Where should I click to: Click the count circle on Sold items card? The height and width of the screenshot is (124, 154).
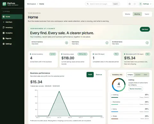107,43
